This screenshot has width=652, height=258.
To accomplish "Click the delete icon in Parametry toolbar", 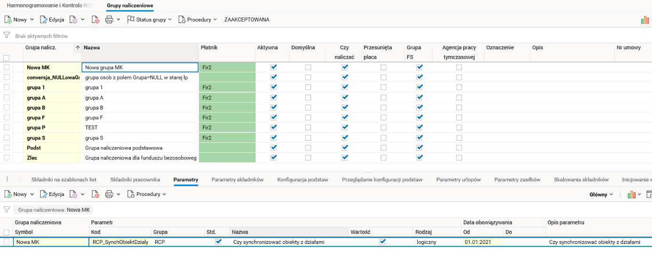I will 95,194.
